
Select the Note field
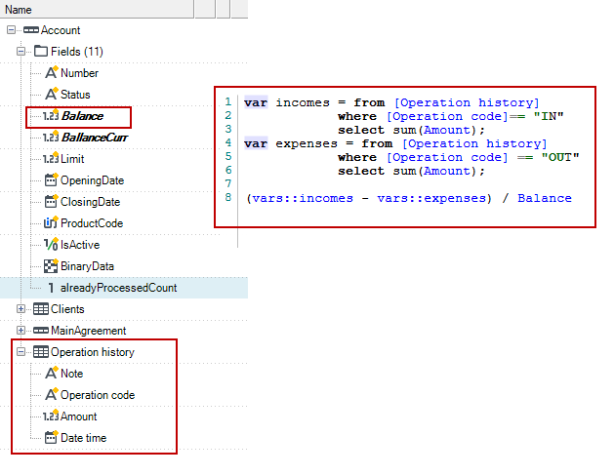coord(72,374)
